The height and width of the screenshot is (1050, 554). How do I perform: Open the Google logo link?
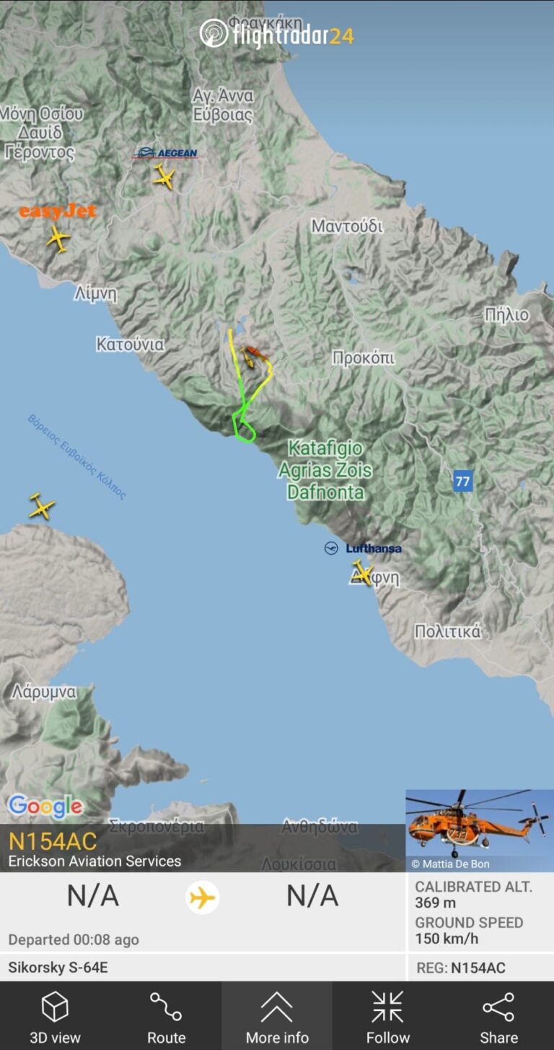click(x=45, y=807)
